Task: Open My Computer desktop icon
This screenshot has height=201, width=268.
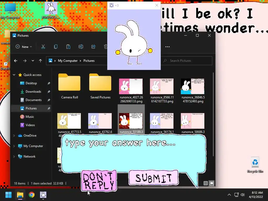Action: click(x=10, y=10)
